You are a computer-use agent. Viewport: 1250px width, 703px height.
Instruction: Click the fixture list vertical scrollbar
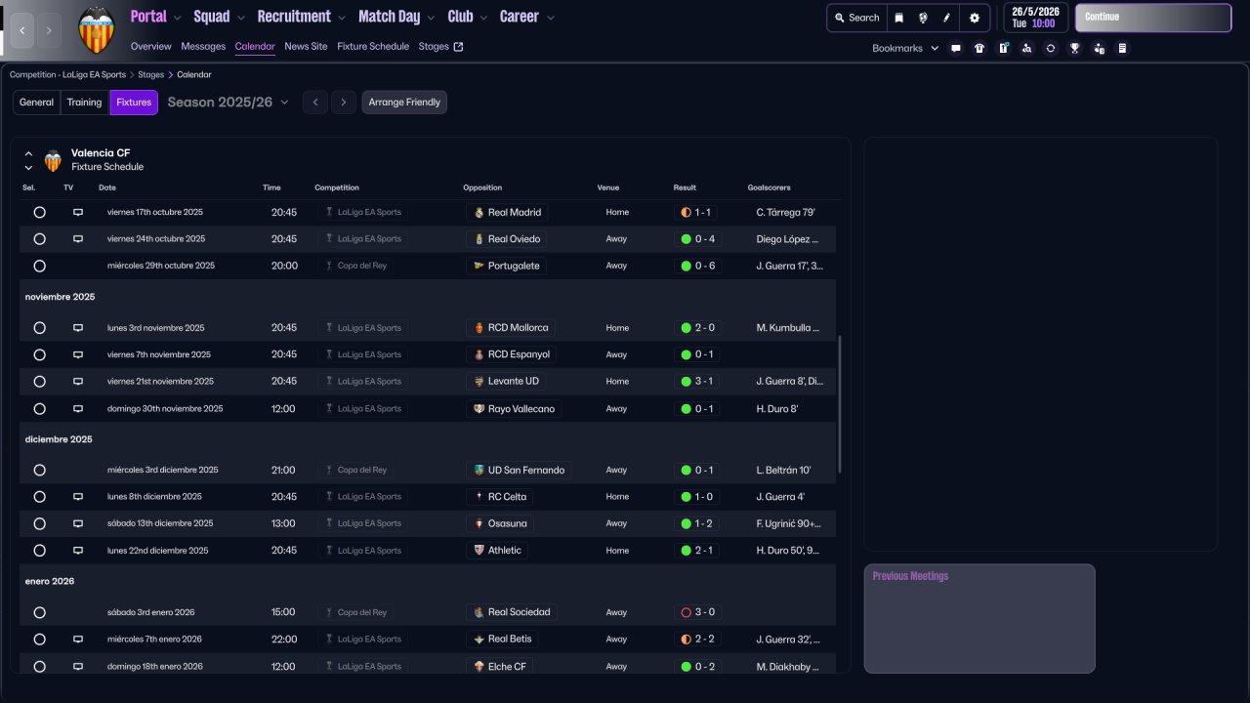tap(839, 405)
